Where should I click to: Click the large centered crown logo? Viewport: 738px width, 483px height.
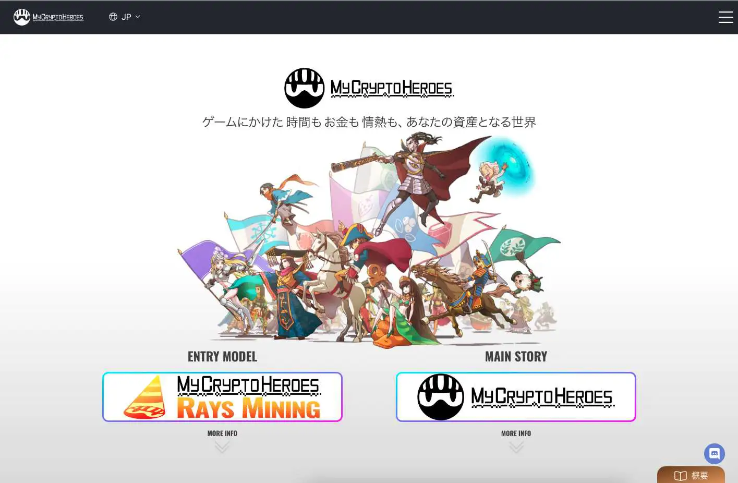coord(305,88)
